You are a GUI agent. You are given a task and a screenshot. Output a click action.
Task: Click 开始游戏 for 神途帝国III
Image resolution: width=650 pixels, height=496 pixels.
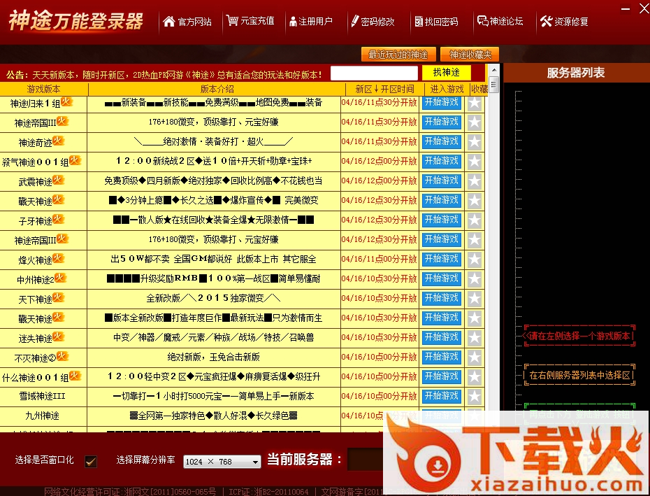pos(440,121)
